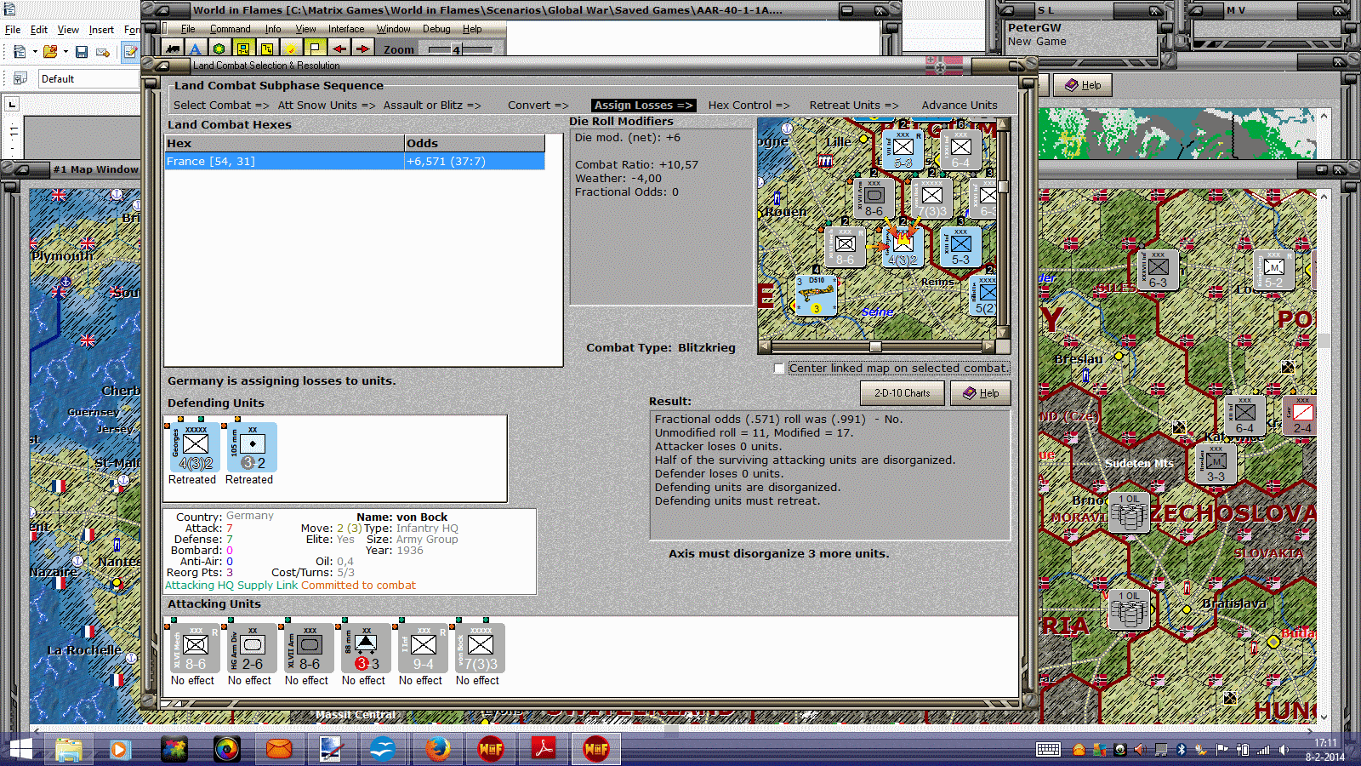This screenshot has width=1361, height=766.
Task: Select the 2-6 attacking unit counter
Action: coord(252,648)
